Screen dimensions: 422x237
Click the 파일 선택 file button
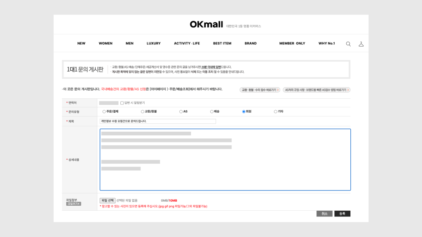108,200
